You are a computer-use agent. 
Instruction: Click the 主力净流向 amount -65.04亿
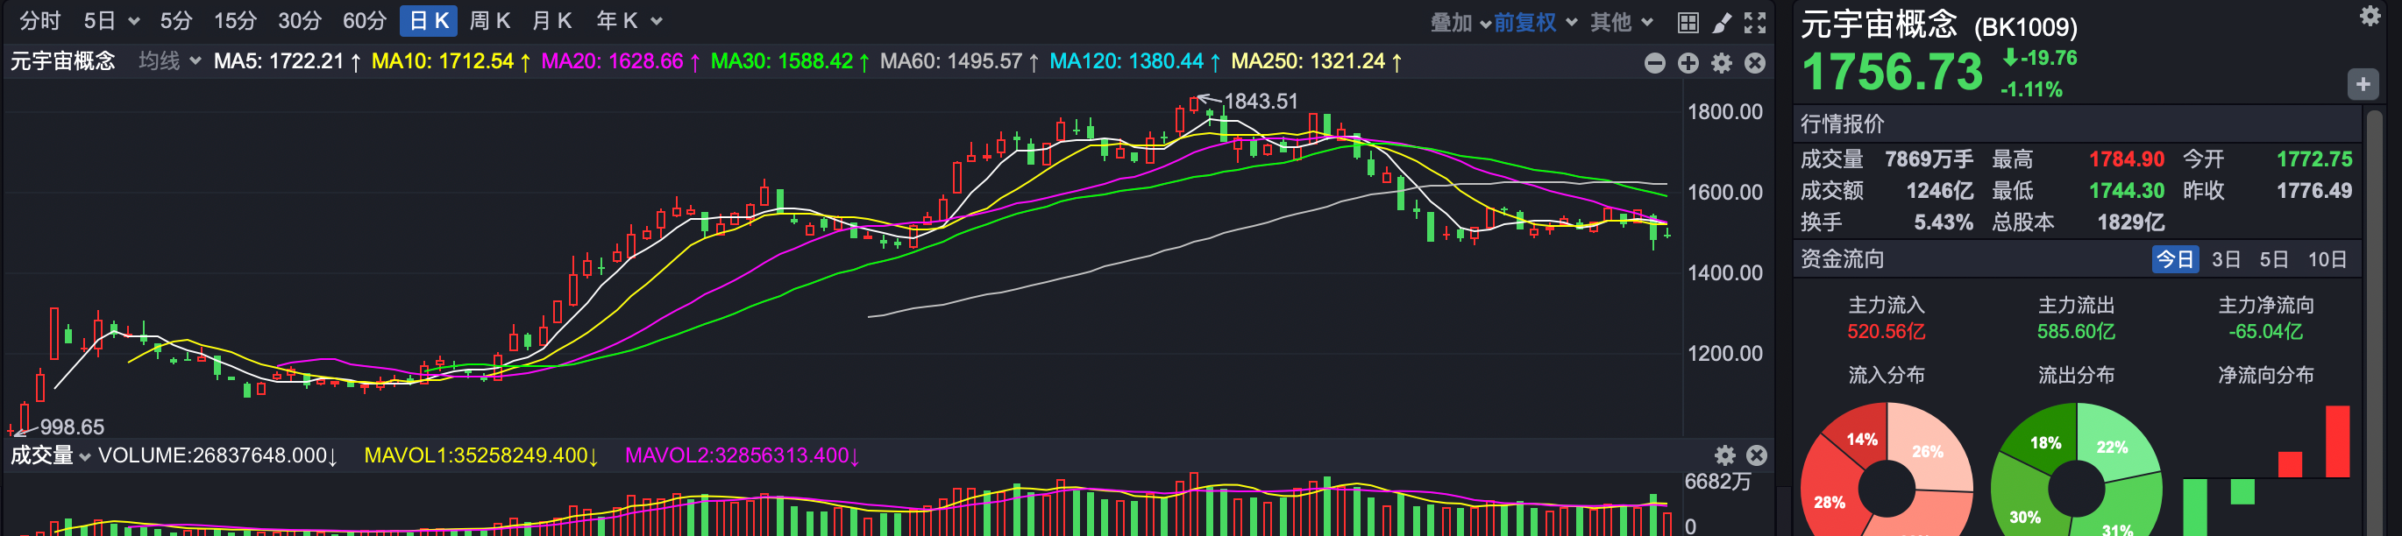[x=2265, y=332]
